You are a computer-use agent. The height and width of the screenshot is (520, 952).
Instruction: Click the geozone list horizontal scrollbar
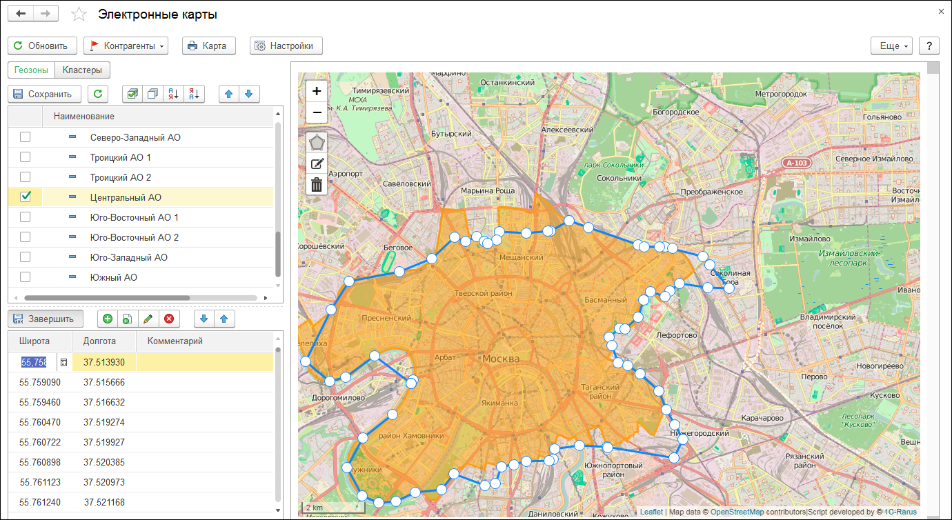[x=107, y=298]
